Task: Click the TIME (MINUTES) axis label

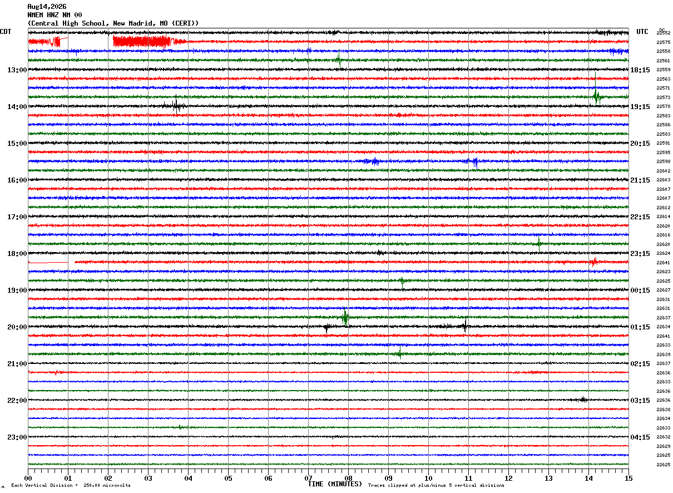Action: tap(335, 484)
